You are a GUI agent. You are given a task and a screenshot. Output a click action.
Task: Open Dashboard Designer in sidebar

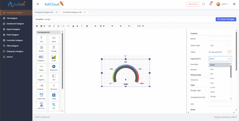(x=15, y=24)
